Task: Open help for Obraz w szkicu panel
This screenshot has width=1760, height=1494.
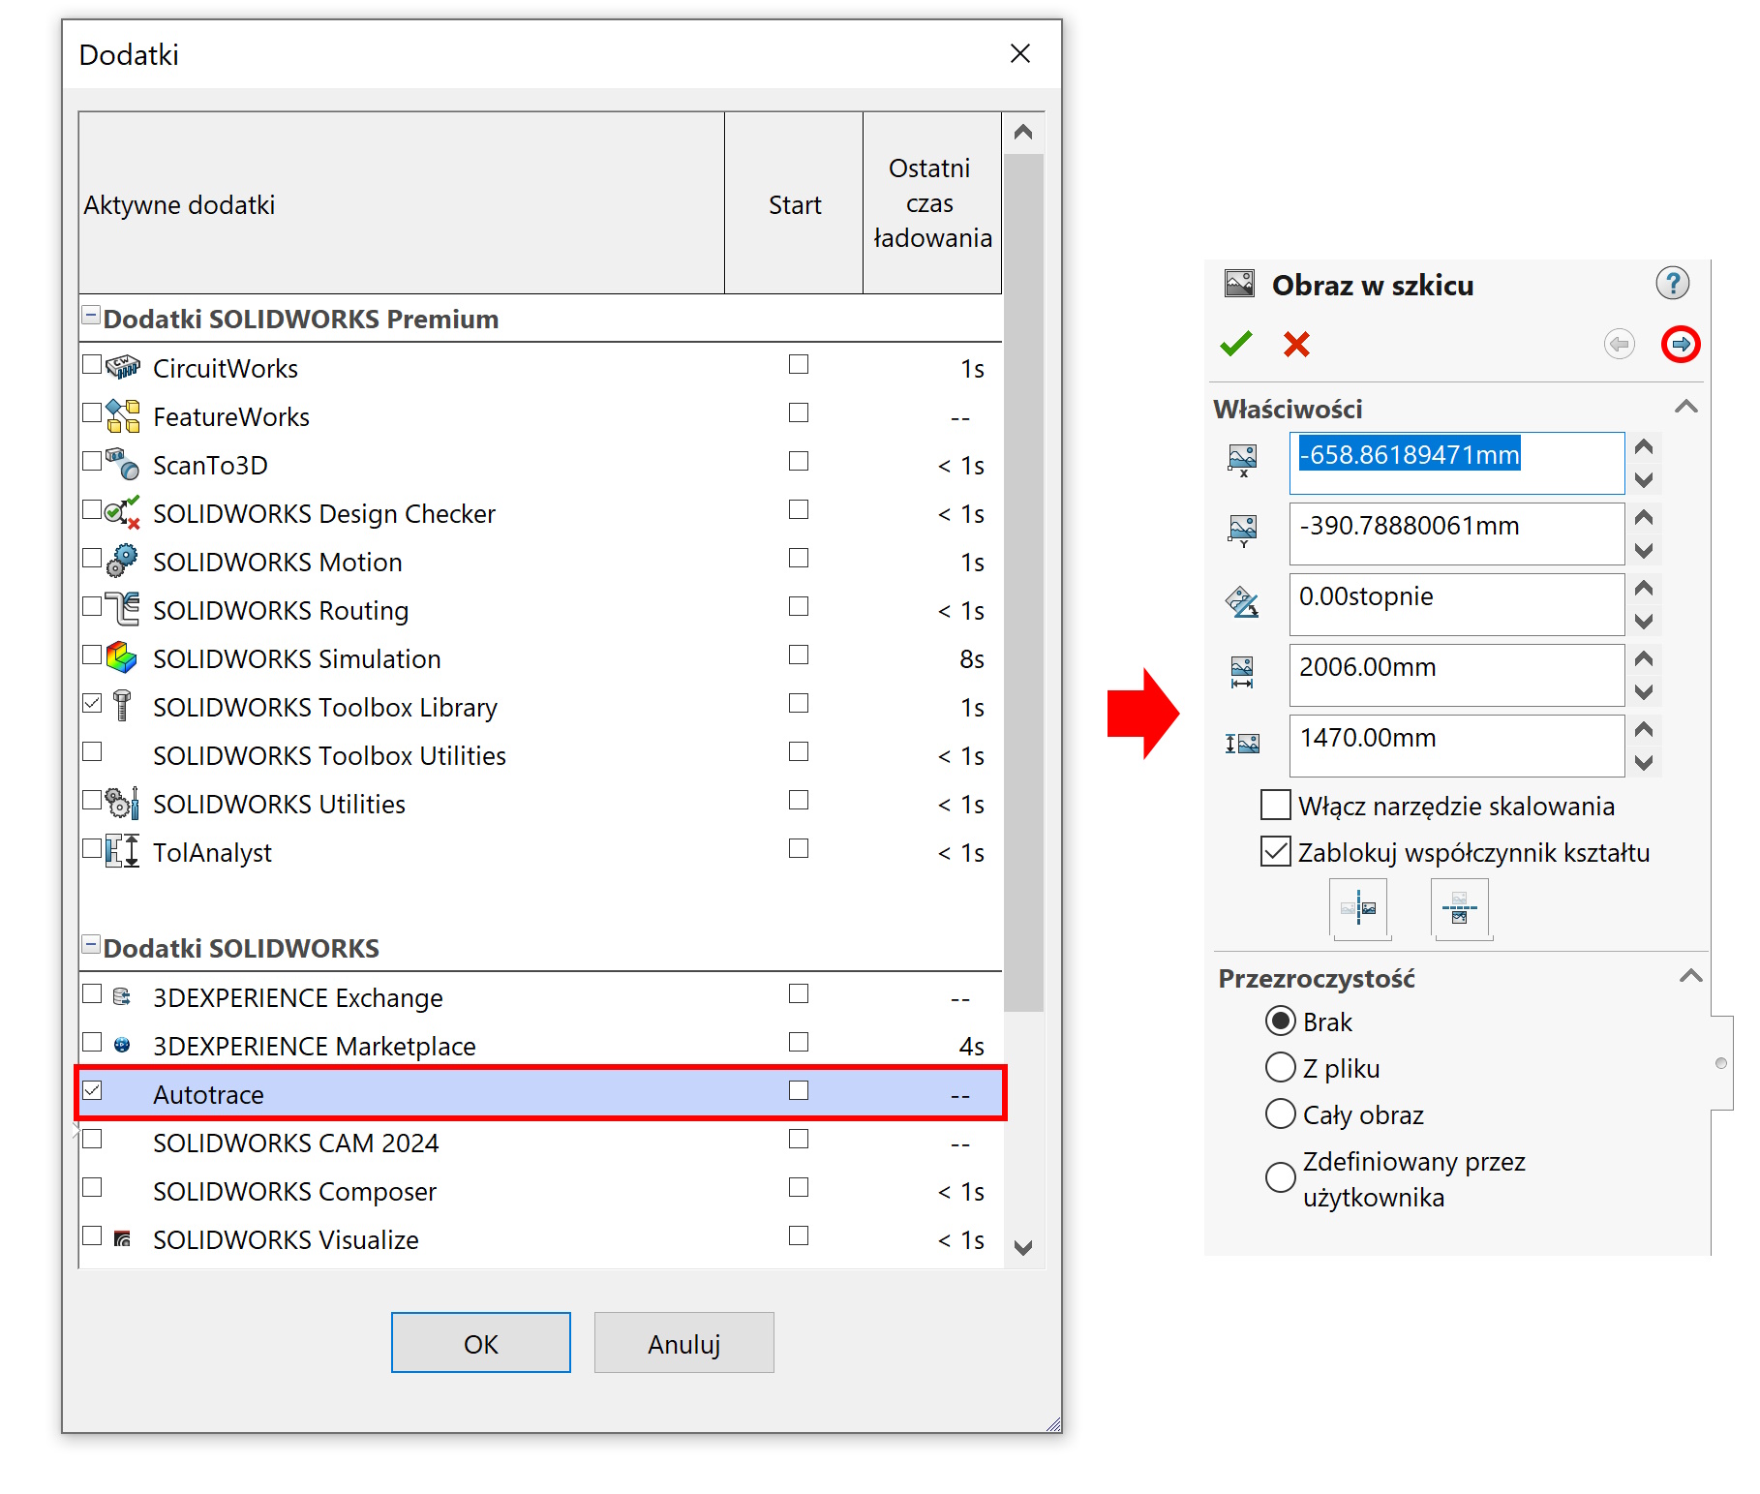Action: pos(1672,284)
